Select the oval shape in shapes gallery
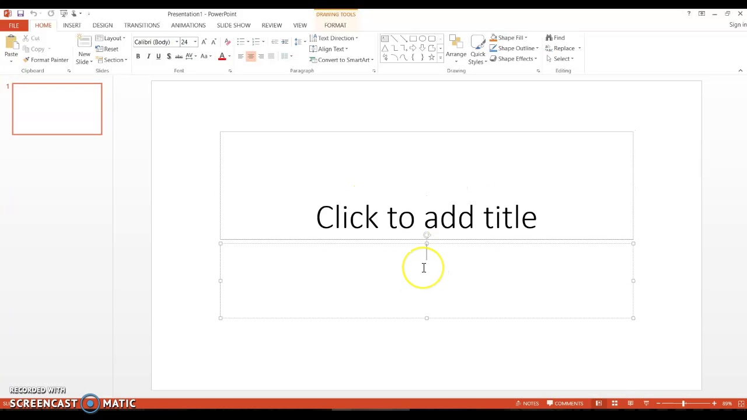The image size is (747, 420). point(422,38)
